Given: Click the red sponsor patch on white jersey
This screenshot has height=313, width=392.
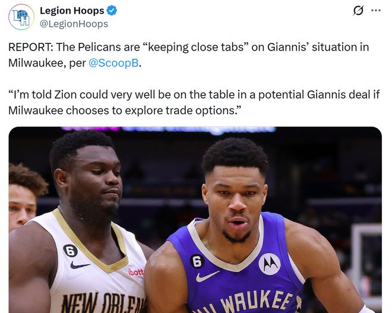Looking at the screenshot, I should [136, 271].
